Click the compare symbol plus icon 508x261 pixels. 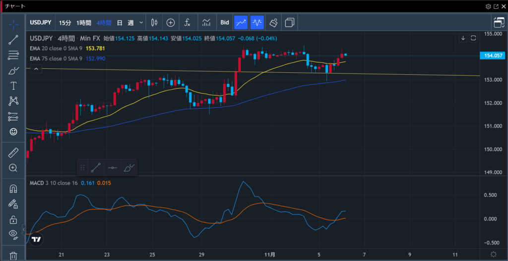pyautogui.click(x=171, y=22)
